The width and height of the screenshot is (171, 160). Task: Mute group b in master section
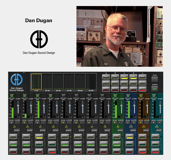pyautogui.click(x=115, y=89)
